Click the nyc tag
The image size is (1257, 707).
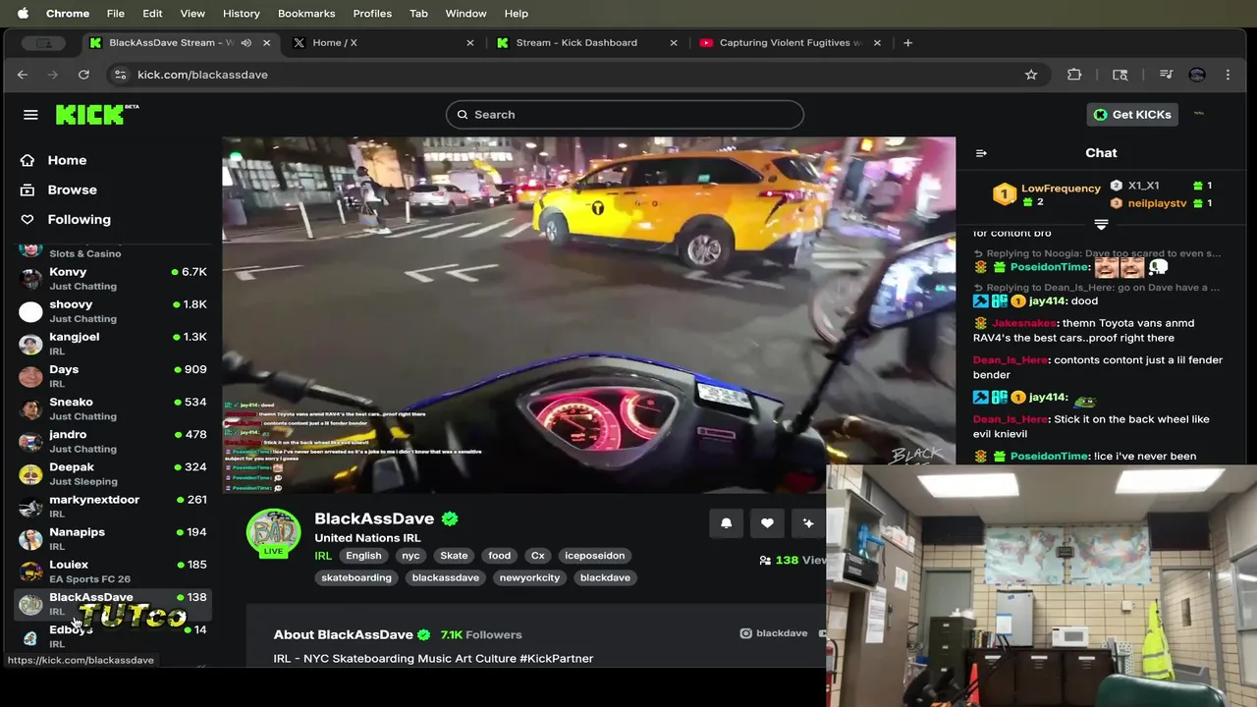point(410,556)
